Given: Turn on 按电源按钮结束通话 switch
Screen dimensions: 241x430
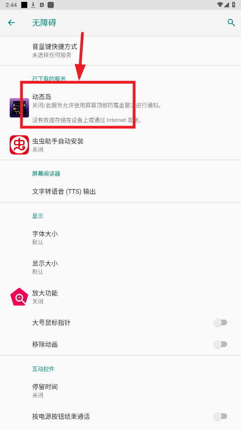Looking at the screenshot, I should (220, 416).
